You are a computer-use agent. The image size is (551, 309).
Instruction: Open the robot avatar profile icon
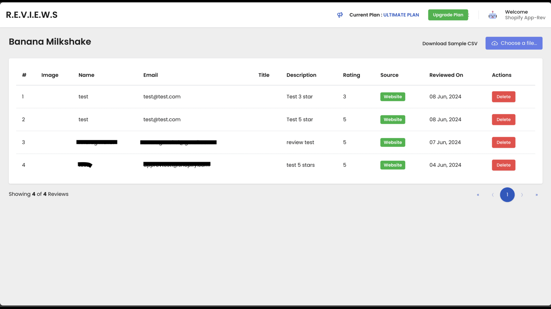point(493,15)
